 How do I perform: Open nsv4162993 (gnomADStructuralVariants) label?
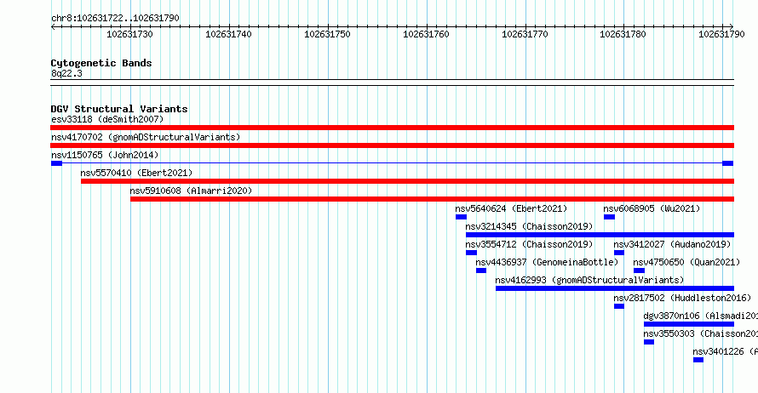589,280
